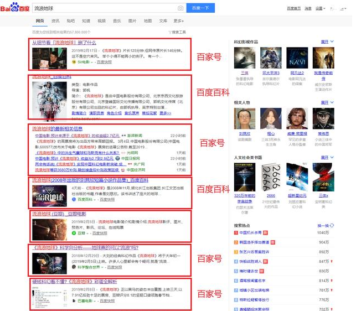Screen dimensions: 356x311
Task: Click the 百度一下 search button
Action: [x=200, y=8]
